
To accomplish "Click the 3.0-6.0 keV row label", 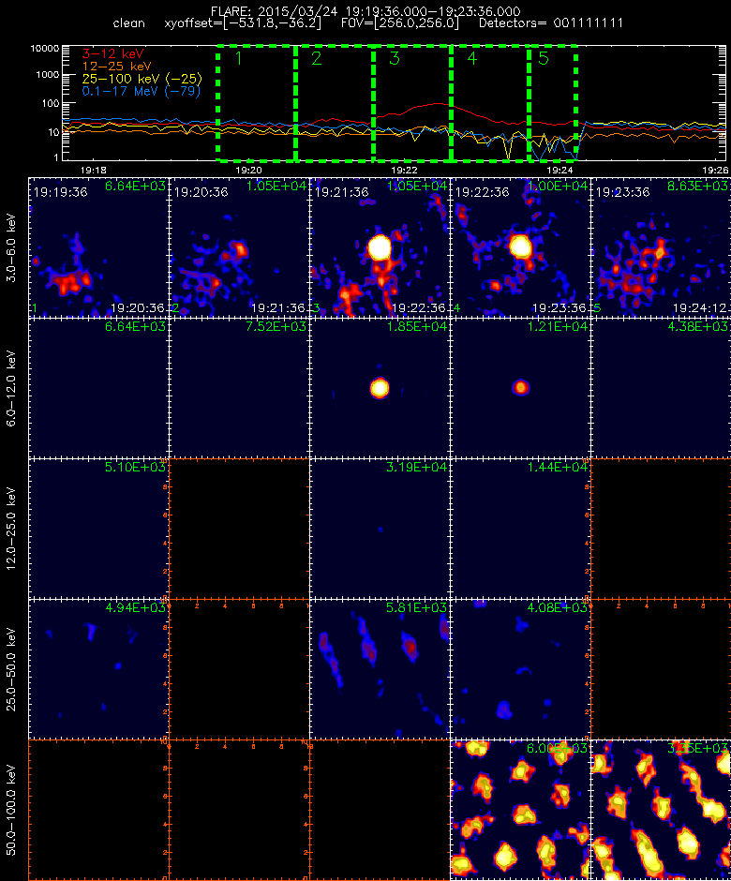I will (x=11, y=247).
